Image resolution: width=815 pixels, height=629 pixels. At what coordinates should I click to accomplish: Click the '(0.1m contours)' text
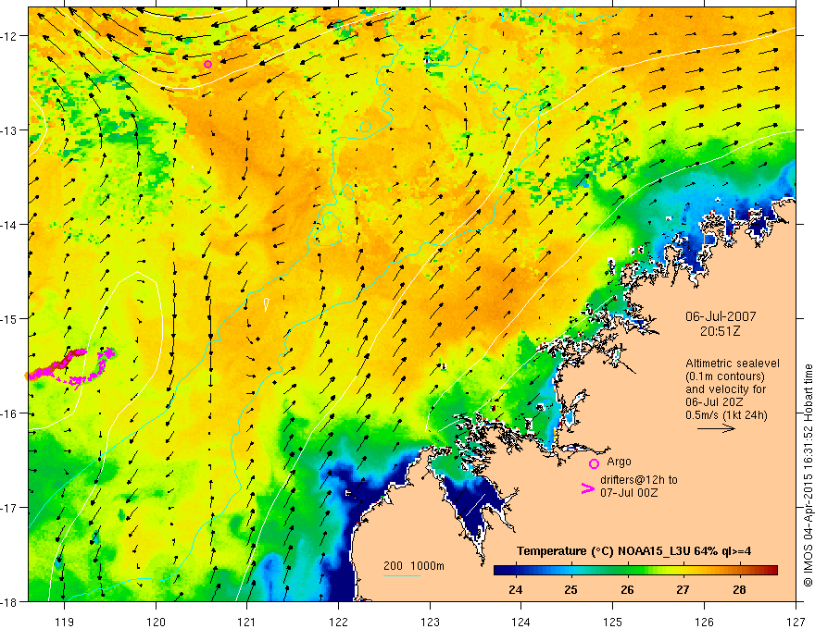[x=725, y=376]
